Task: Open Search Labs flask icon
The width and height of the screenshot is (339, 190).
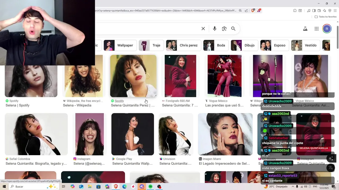Action: pyautogui.click(x=305, y=28)
